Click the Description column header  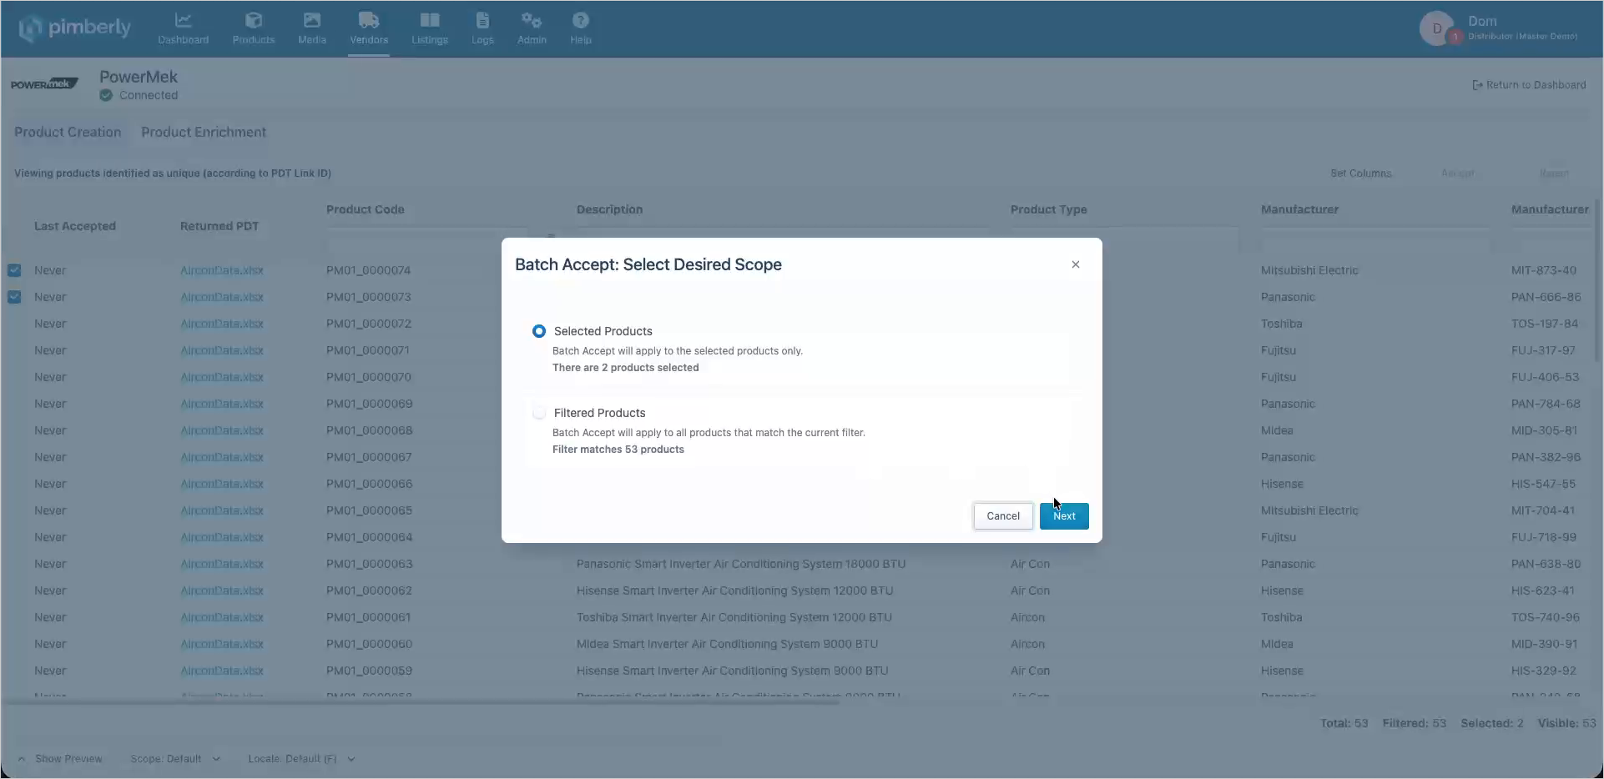click(610, 209)
